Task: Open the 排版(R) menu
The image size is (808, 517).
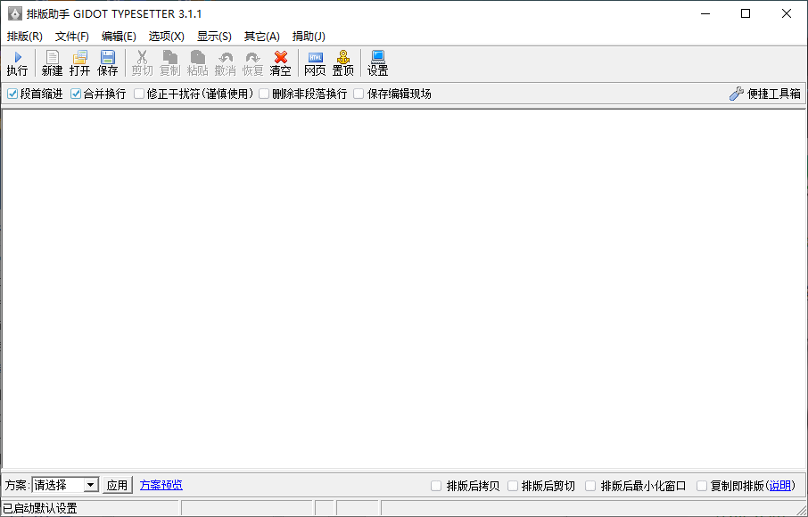Action: 25,36
